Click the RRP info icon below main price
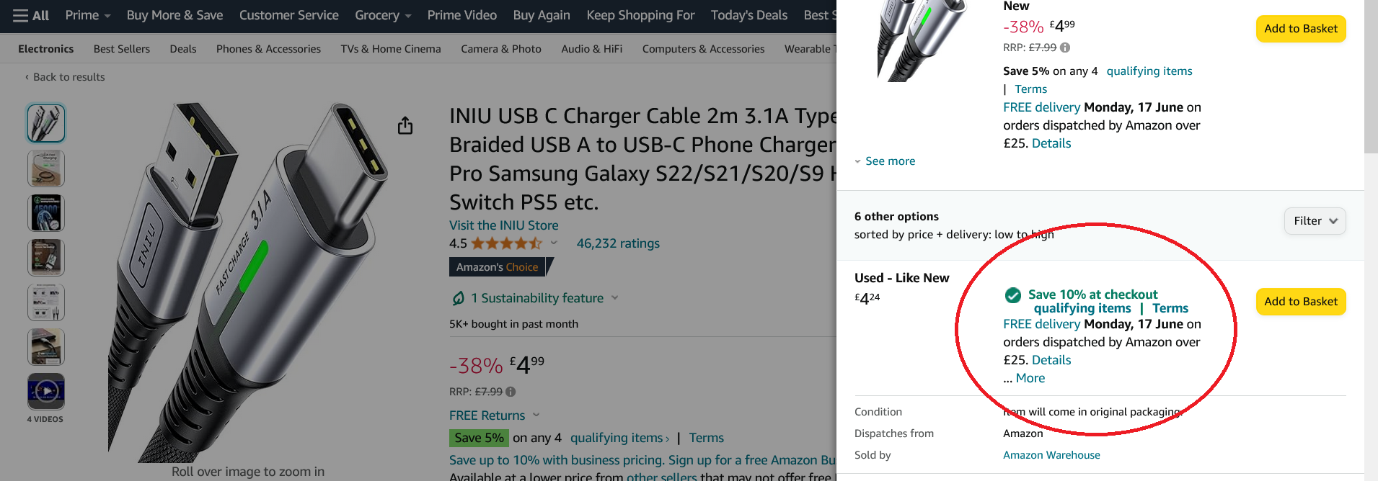This screenshot has width=1378, height=481. 511,392
